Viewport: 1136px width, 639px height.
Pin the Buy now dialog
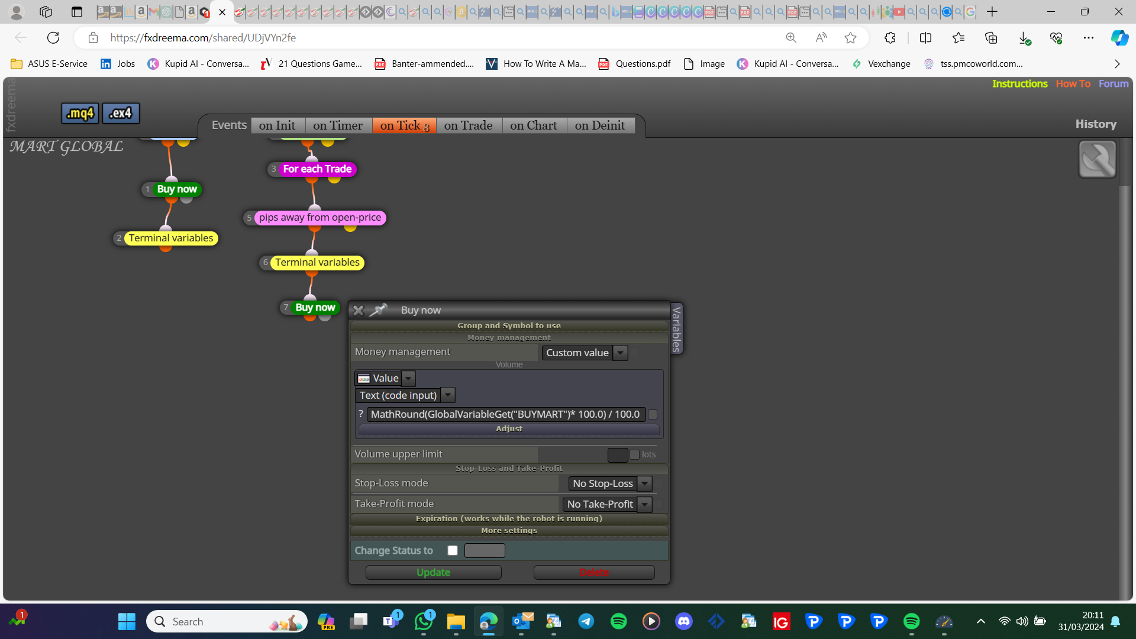point(379,309)
